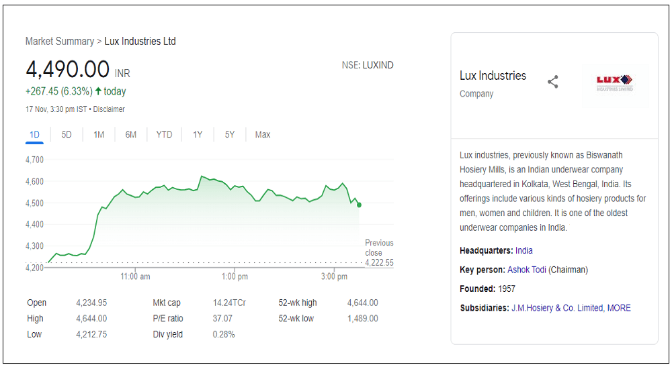Click the MORE subsidiaries link

pos(619,308)
